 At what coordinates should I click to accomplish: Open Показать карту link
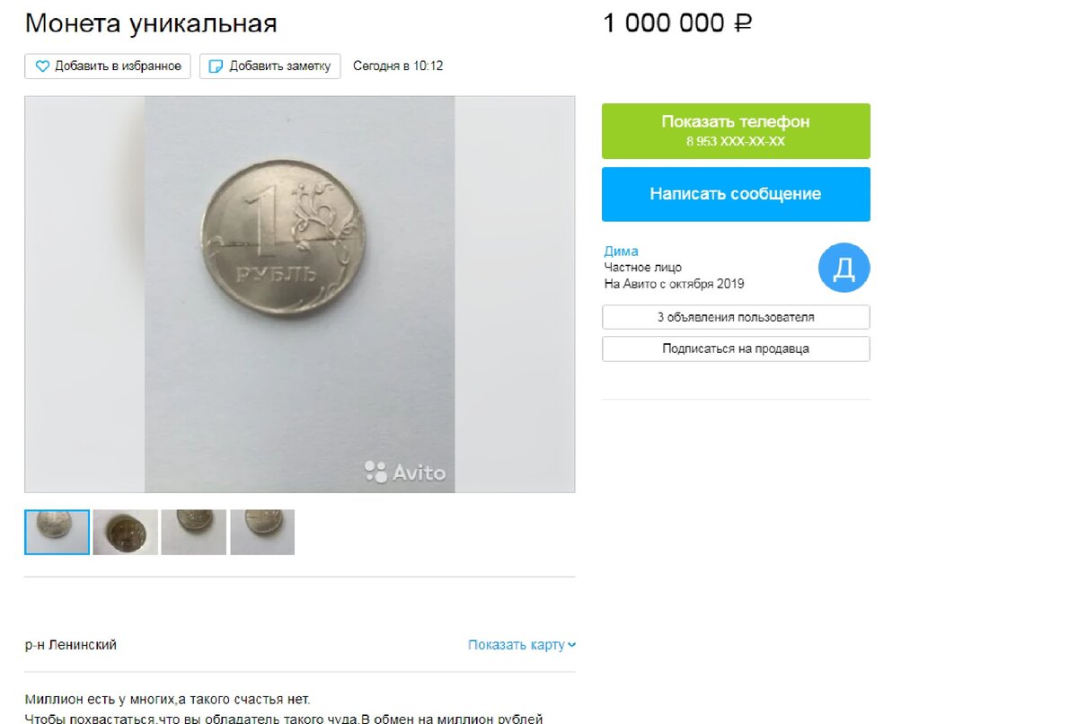[x=517, y=645]
